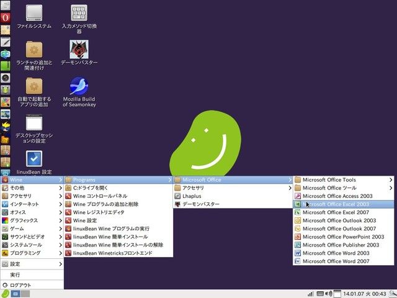Click the keyboard tray icon
Image resolution: width=397 pixels, height=298 pixels.
coord(320,294)
